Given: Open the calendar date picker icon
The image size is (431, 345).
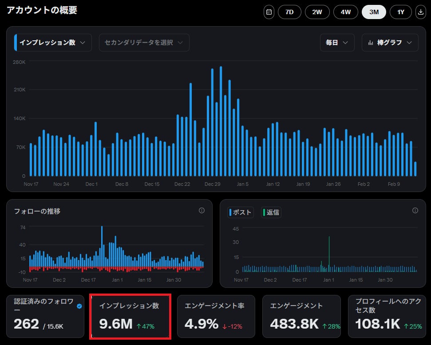Looking at the screenshot, I should pyautogui.click(x=269, y=12).
